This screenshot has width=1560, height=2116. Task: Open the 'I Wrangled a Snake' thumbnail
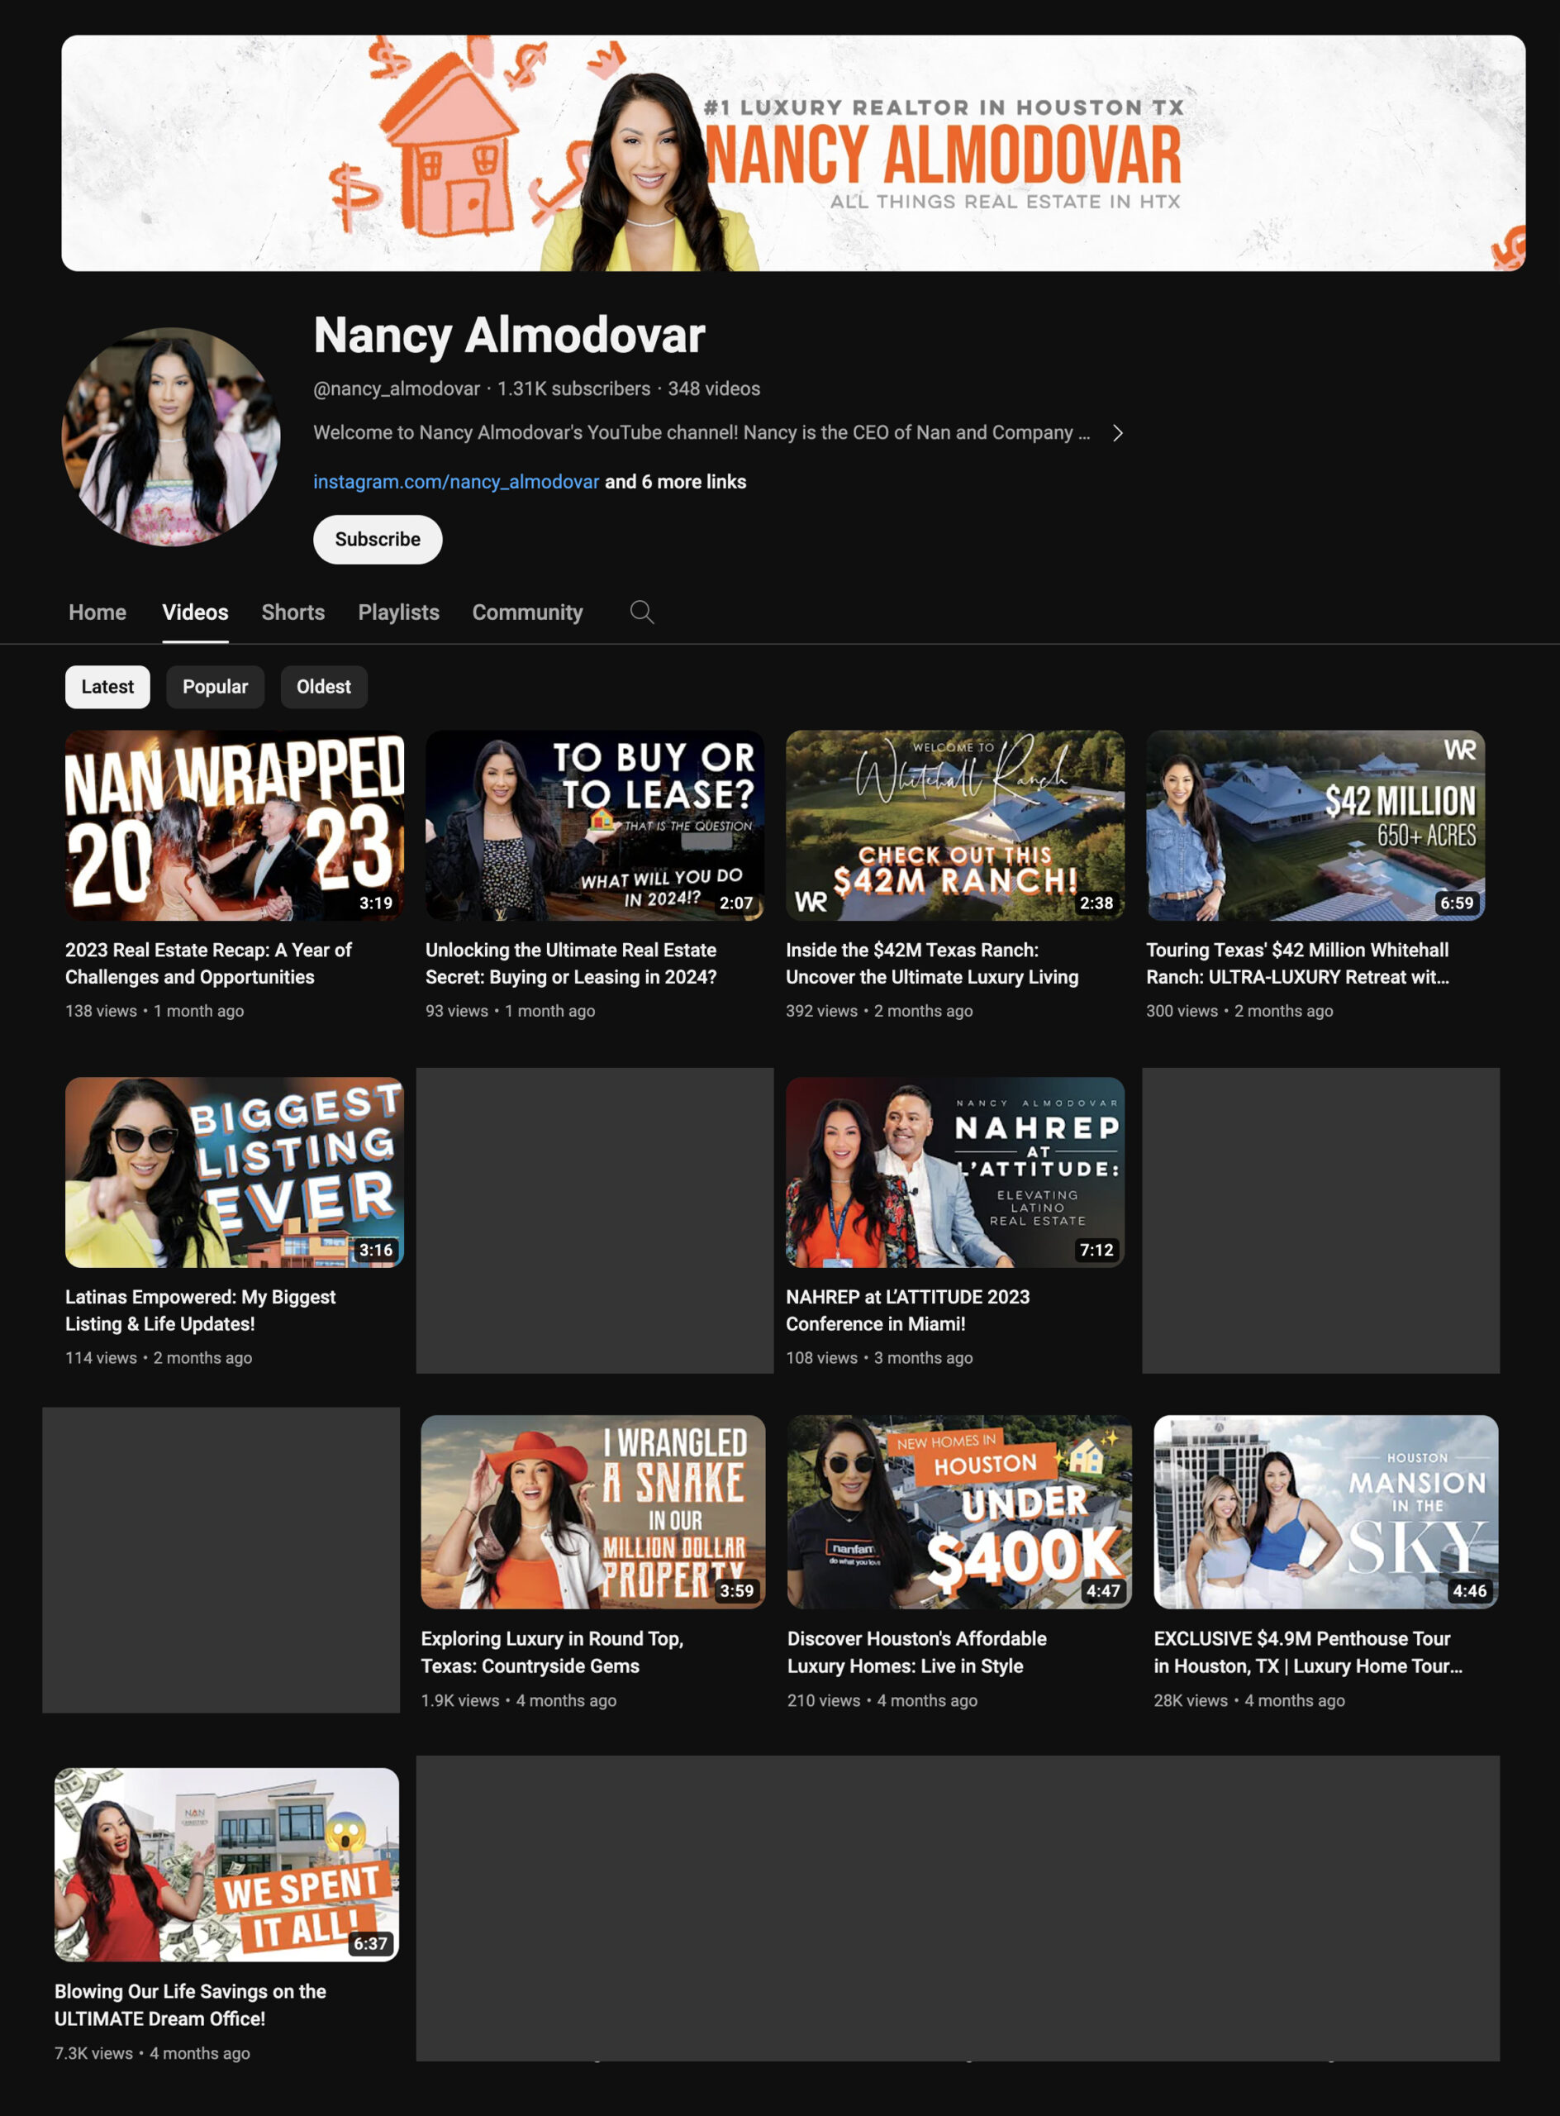click(x=593, y=1512)
